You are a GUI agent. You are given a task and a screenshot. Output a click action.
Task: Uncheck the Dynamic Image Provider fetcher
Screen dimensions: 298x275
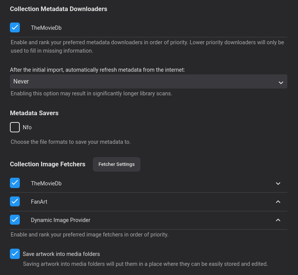click(15, 220)
